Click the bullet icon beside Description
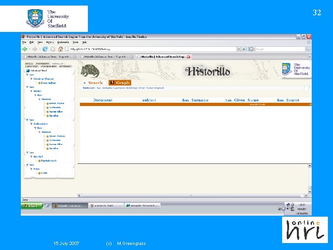The height and width of the screenshot is (250, 333). coord(39,83)
